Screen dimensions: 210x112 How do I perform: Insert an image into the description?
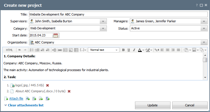pos(71,50)
